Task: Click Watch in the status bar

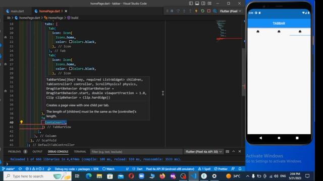Action: pyautogui.click(x=109, y=169)
